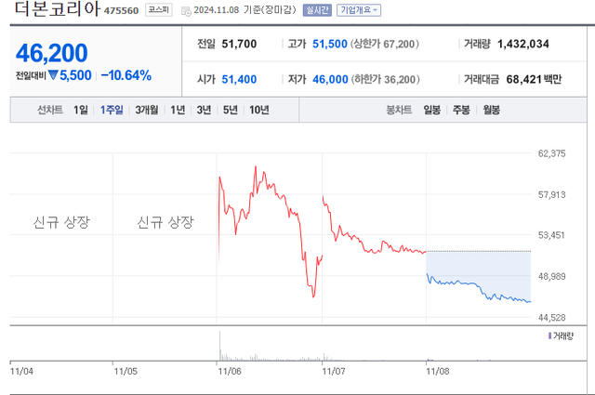Switch to the 1주일 chart tab
This screenshot has height=395, width=595.
112,110
